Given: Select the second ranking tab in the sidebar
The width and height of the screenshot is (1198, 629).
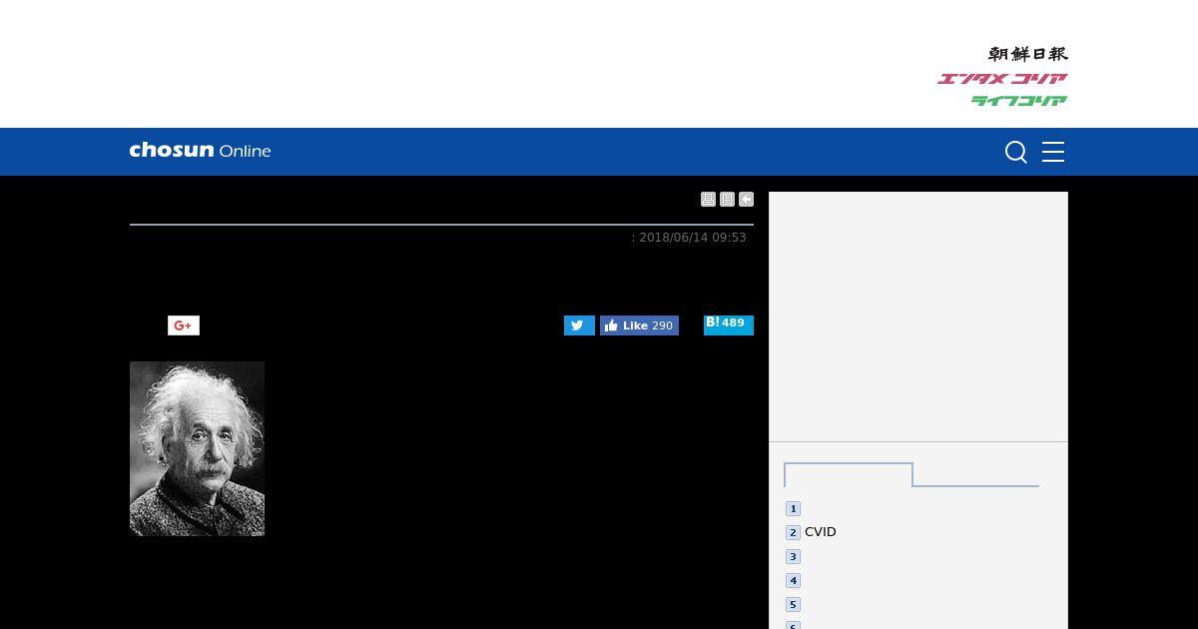Looking at the screenshot, I should pyautogui.click(x=975, y=474).
